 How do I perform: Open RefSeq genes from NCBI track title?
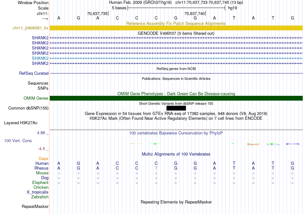[176, 69]
